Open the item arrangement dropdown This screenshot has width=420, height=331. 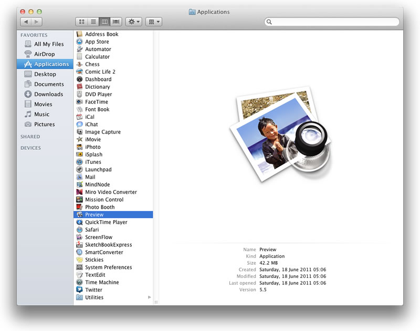click(x=154, y=22)
